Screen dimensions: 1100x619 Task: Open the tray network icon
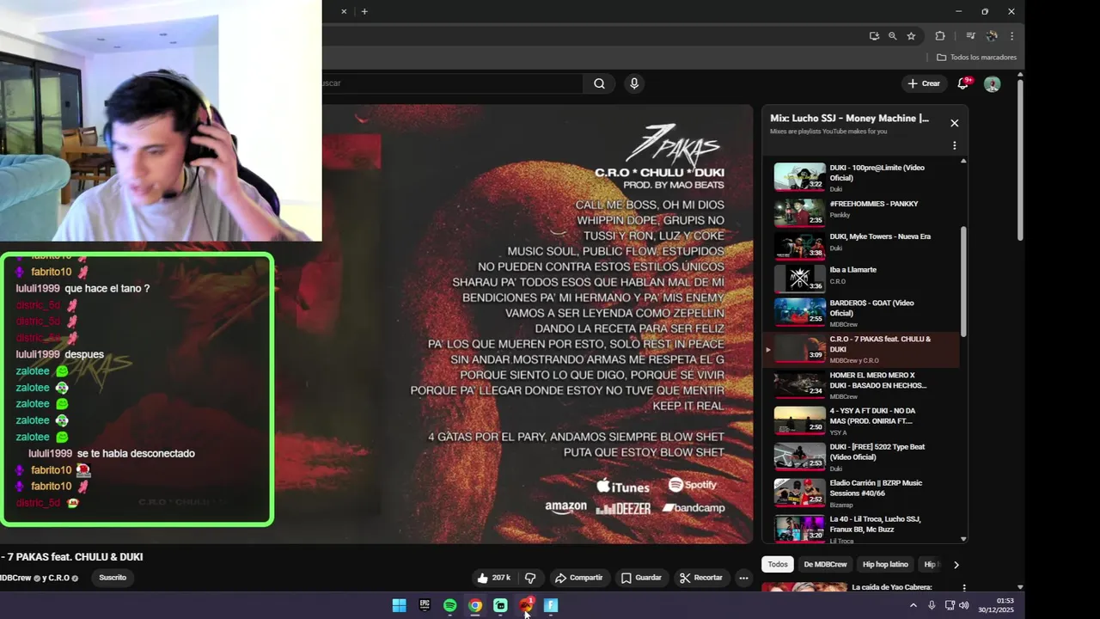950,605
